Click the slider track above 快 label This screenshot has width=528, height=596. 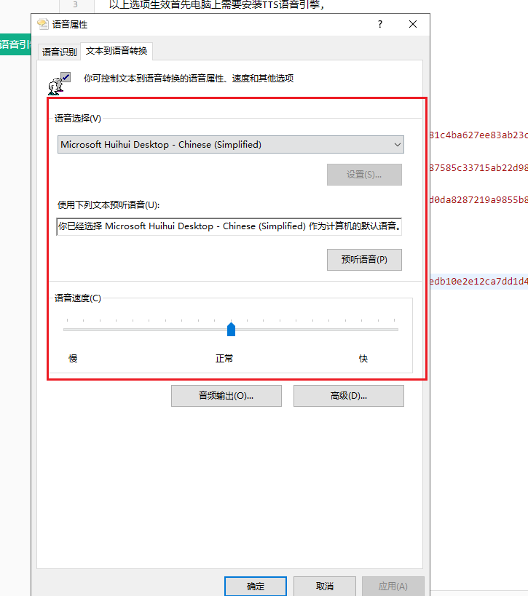(363, 330)
